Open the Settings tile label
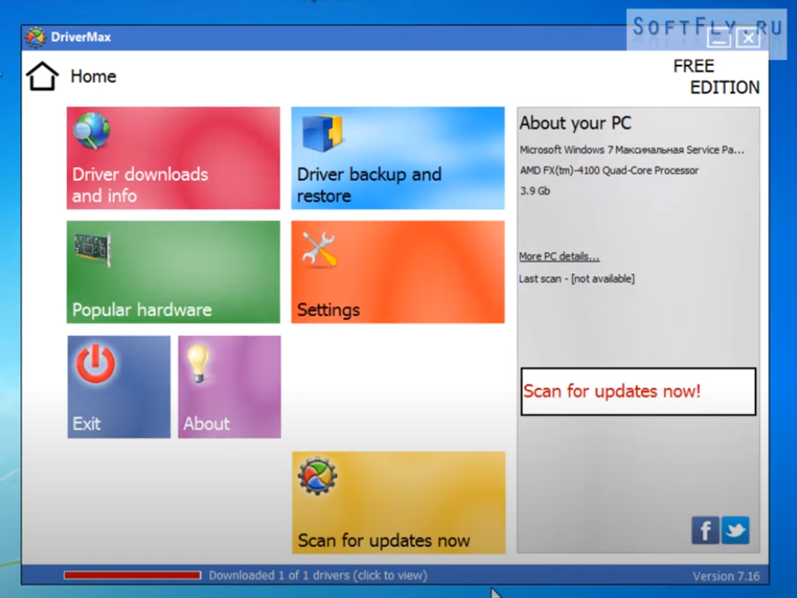This screenshot has width=797, height=598. pyautogui.click(x=329, y=309)
